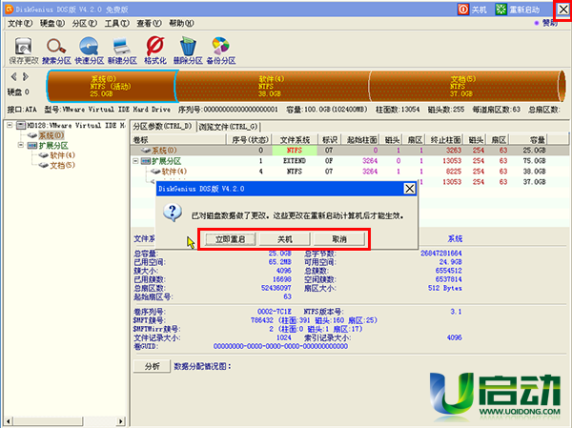Click the 75.0GB capacity cell
The image size is (572, 428).
(534, 161)
